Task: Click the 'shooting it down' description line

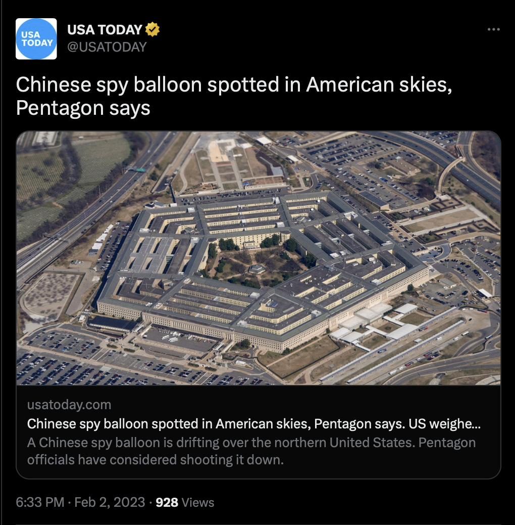Action: [x=156, y=460]
